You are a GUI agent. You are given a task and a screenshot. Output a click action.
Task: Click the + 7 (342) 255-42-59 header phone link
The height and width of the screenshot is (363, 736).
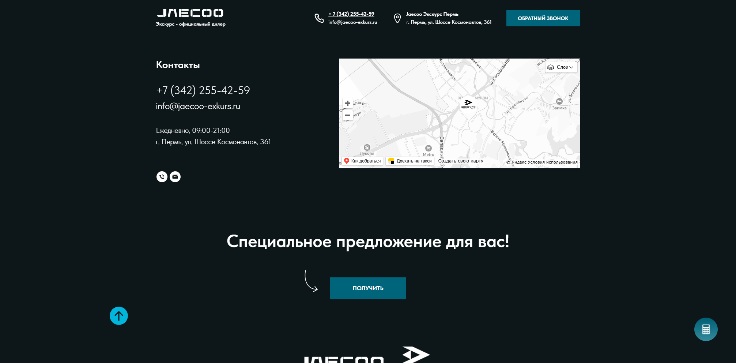click(x=351, y=14)
